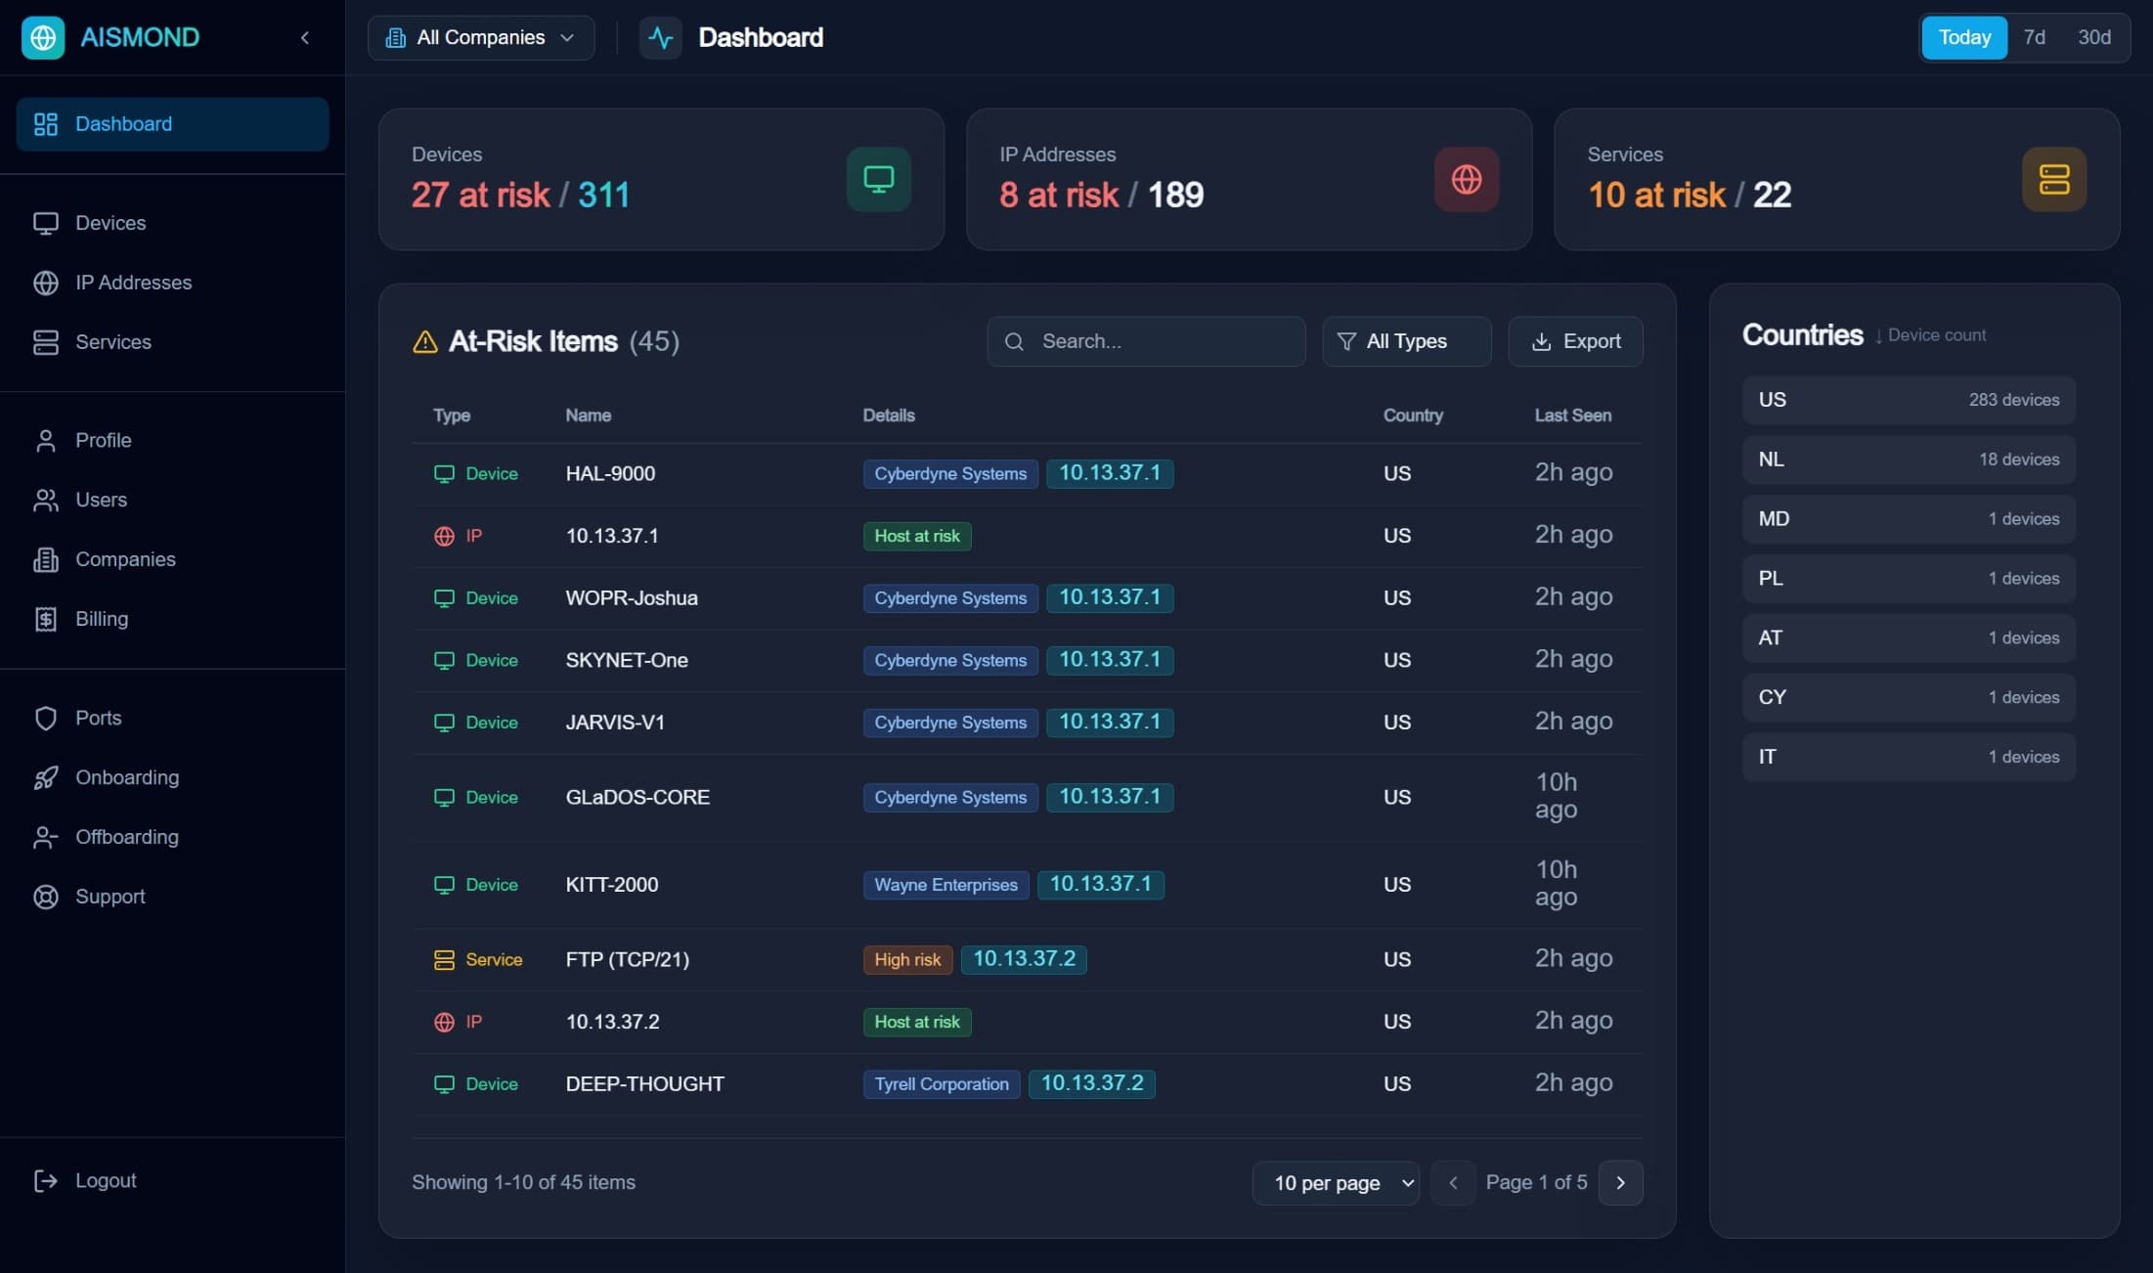Screen dimensions: 2153x1273
Task: Click the Onboarding rocket icon
Action: coord(47,777)
